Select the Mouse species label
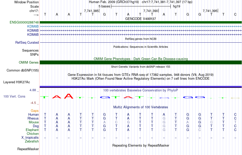This screenshot has height=155, width=242. (x=34, y=122)
